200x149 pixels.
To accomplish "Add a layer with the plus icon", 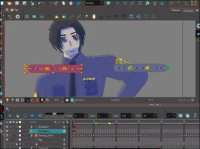I will pos(55,122).
